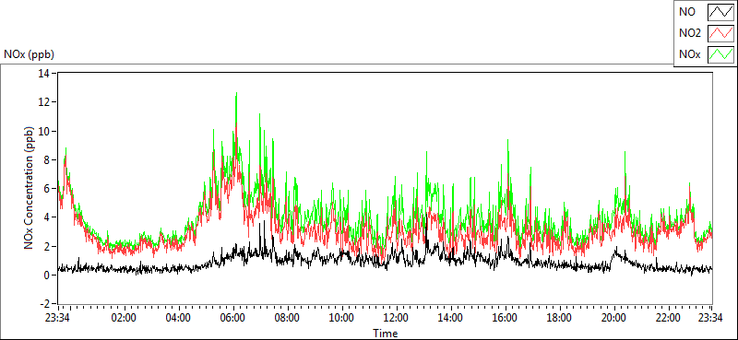Click the Time x-axis label
Viewport: 738px width, 340px height.
[386, 334]
